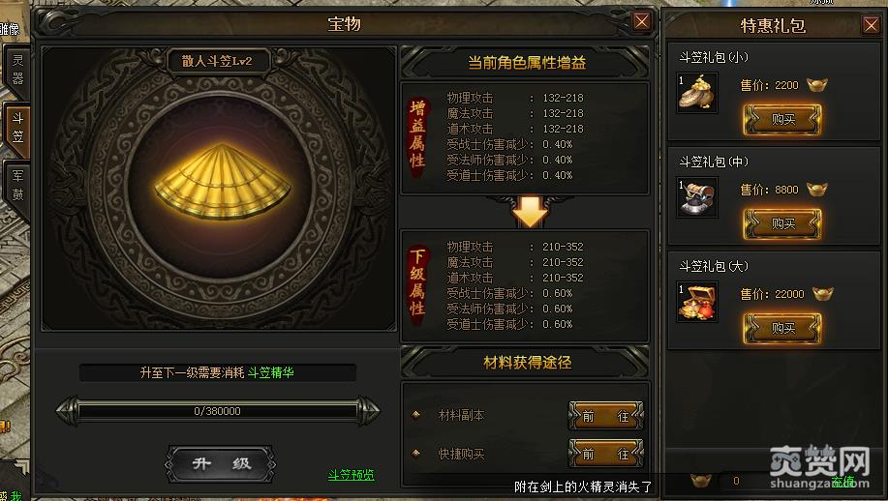The width and height of the screenshot is (888, 501).
Task: Click the 升级 upgrade button
Action: [x=220, y=463]
